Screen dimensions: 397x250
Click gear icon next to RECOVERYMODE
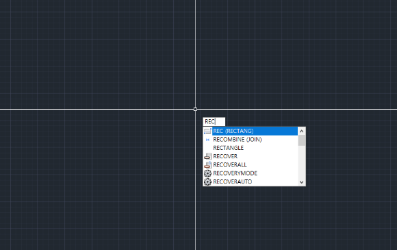207,173
